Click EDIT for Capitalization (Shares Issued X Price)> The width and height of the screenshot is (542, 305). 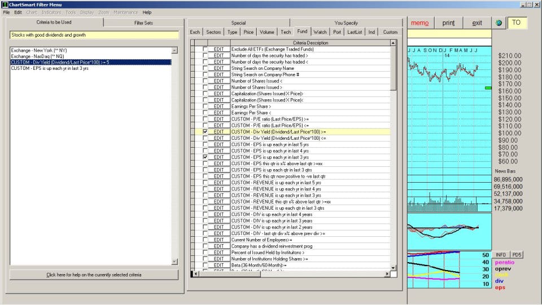(218, 94)
